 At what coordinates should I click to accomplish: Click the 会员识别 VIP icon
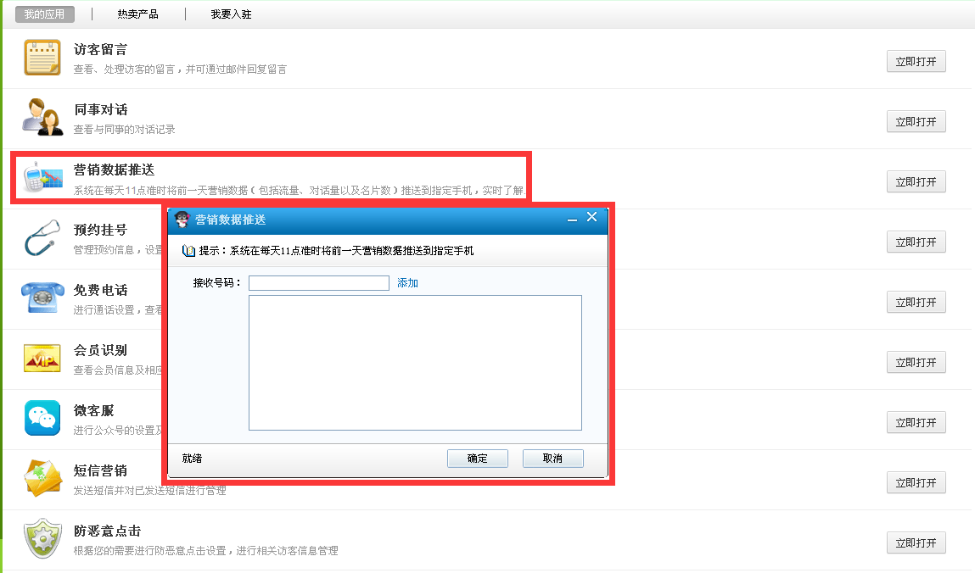coord(42,358)
